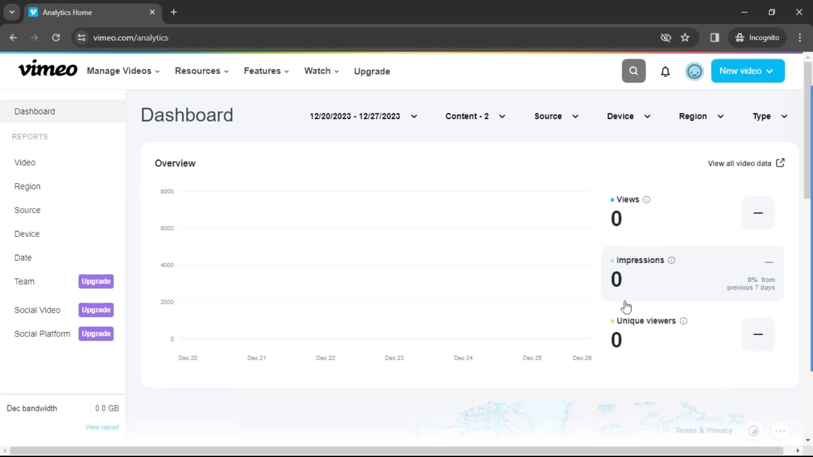Click the Upgrade button for Team feature
Screen dimensions: 813x457
pos(96,281)
